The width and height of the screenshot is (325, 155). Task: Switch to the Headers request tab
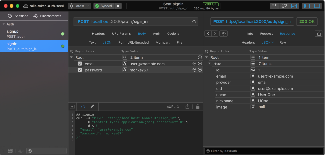(x=98, y=33)
